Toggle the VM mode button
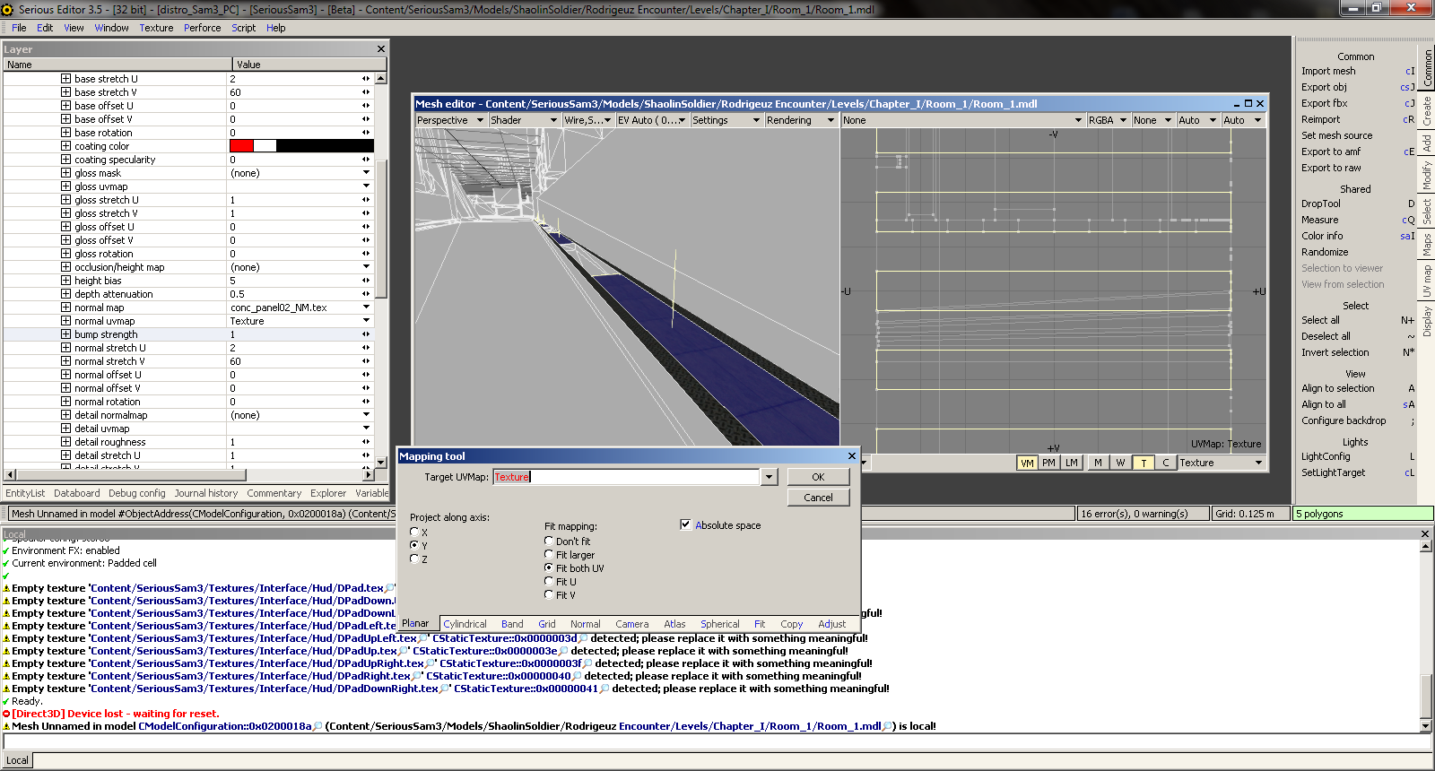The height and width of the screenshot is (771, 1435). 1027,463
